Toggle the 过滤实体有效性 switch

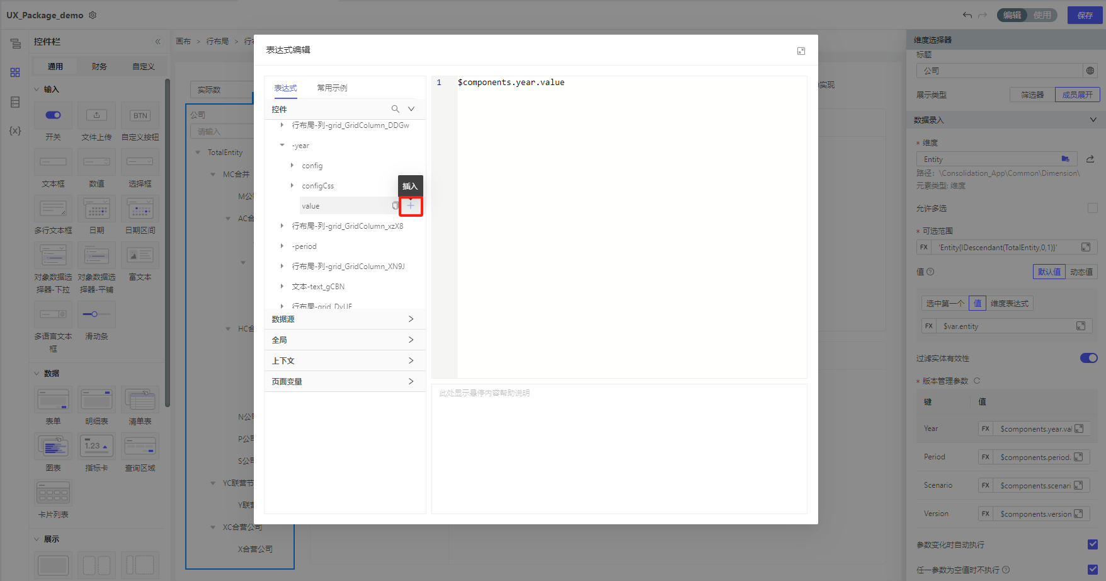pos(1088,358)
